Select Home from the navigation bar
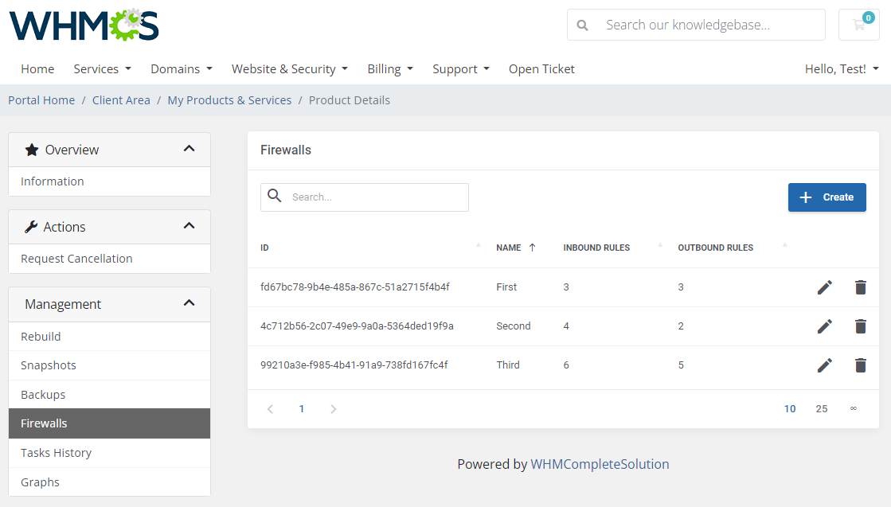 click(37, 69)
